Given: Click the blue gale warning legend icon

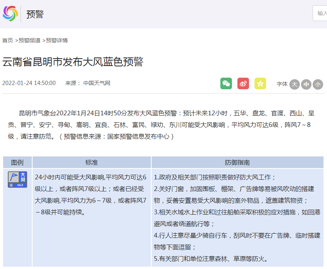Looking at the screenshot, I should [17, 179].
